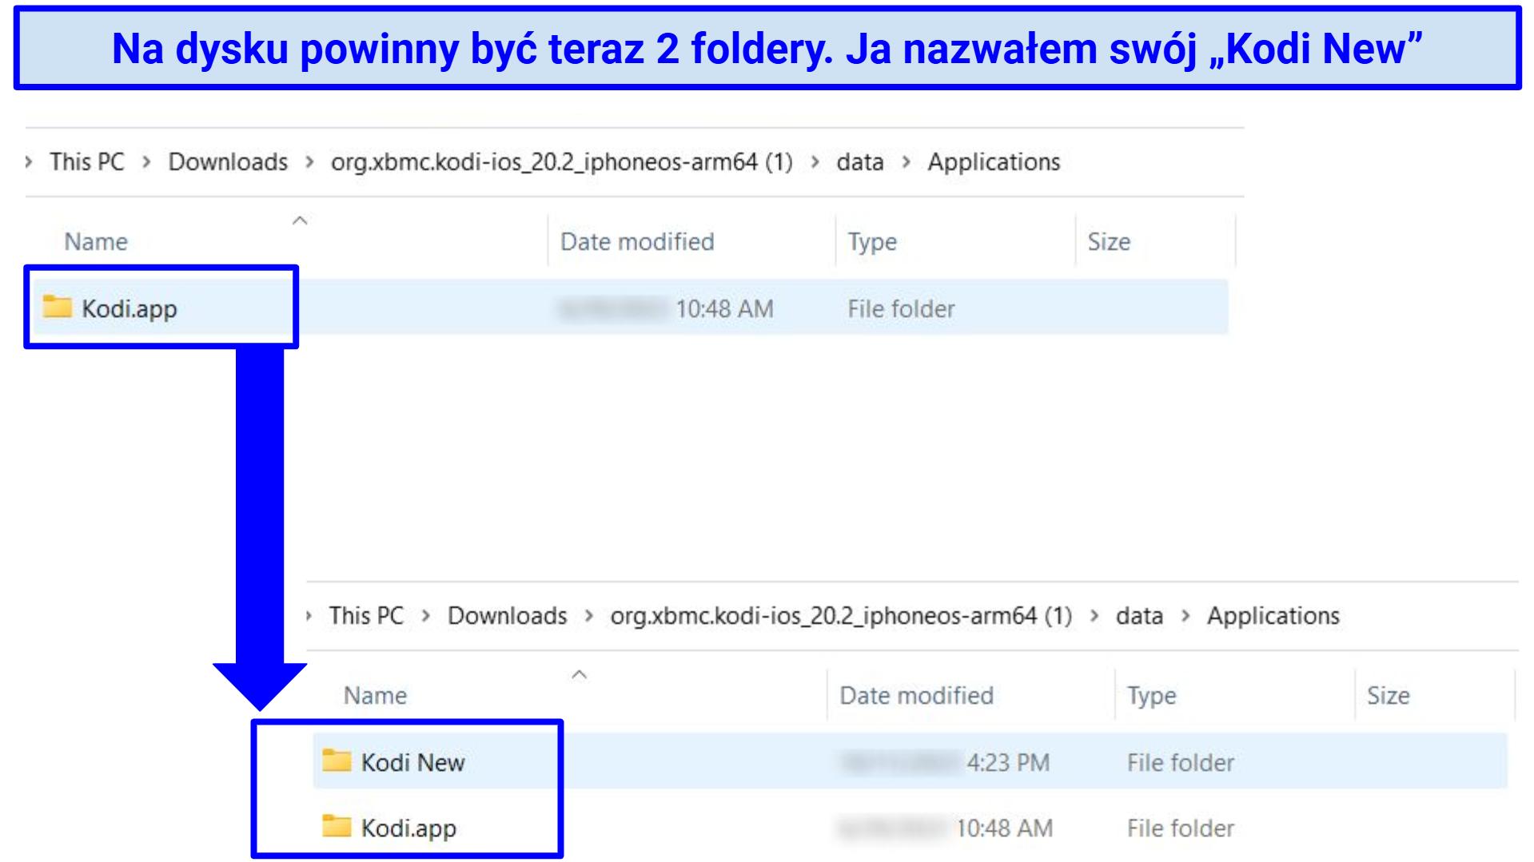Click the Kodi.app folder icon in upper window
Viewport: 1534px width, 862px height.
(x=58, y=307)
